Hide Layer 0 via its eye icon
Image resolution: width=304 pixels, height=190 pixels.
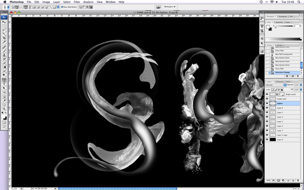267,140
